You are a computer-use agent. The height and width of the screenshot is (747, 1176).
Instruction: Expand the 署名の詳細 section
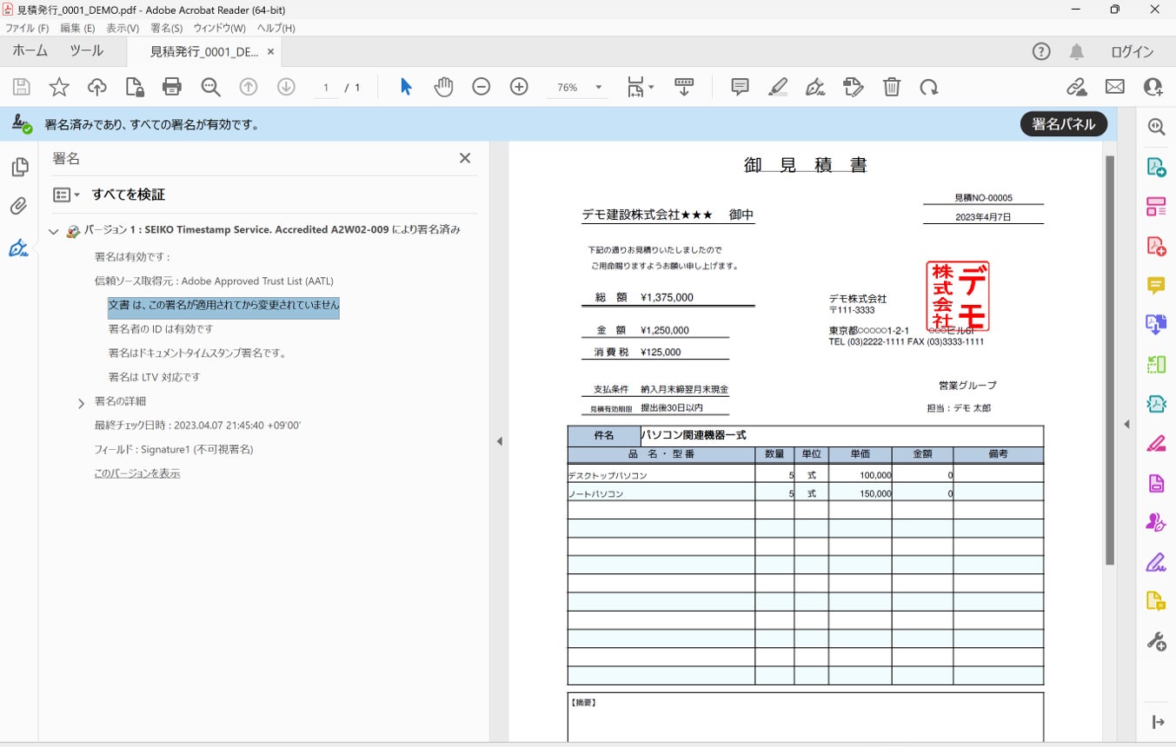pos(82,403)
